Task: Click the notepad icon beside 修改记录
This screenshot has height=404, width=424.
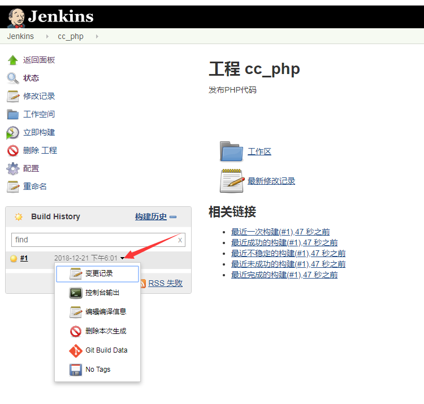Action: 12,96
